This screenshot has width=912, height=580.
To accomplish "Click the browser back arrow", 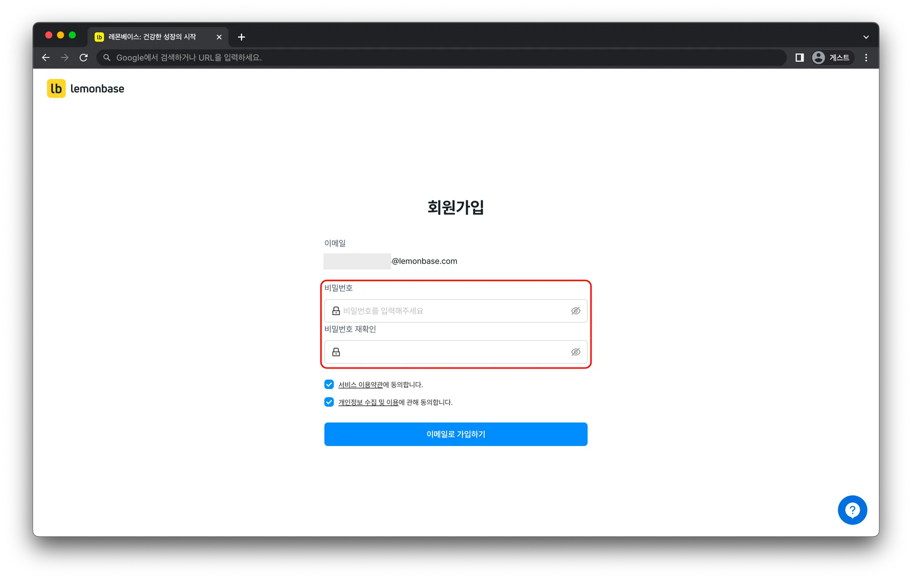I will pos(46,57).
